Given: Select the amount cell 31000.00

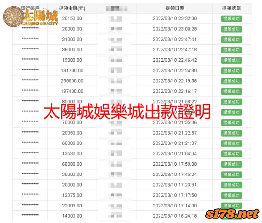Looking at the screenshot, I should click(x=72, y=39).
